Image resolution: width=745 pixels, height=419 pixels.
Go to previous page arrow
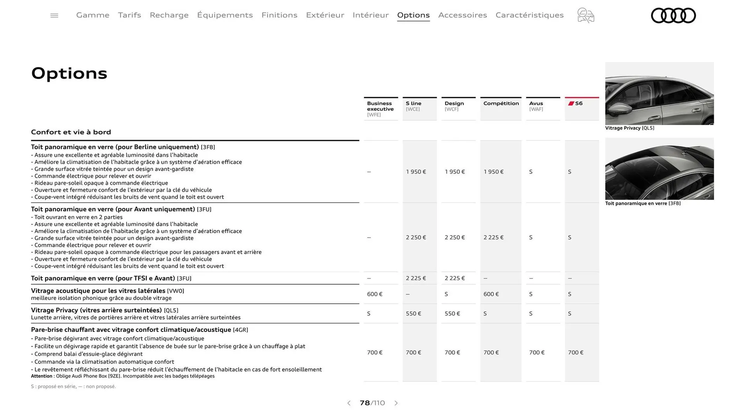pos(349,403)
